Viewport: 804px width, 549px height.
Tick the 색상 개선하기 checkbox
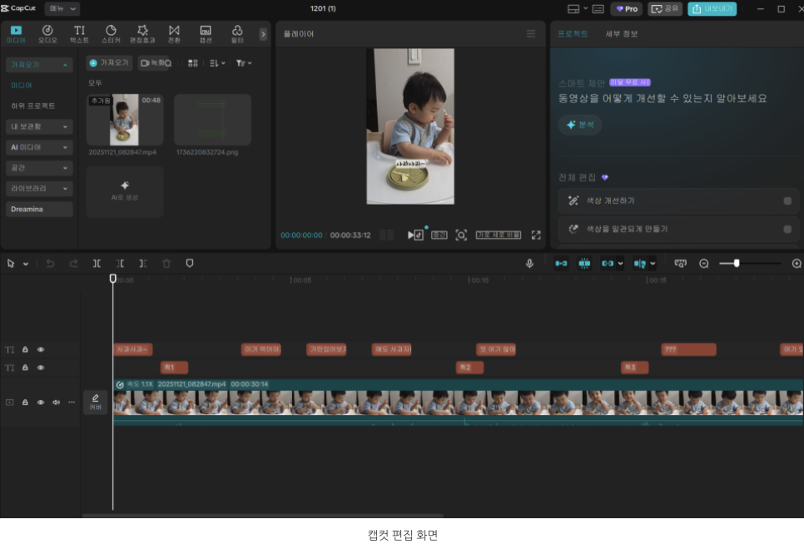pyautogui.click(x=787, y=201)
